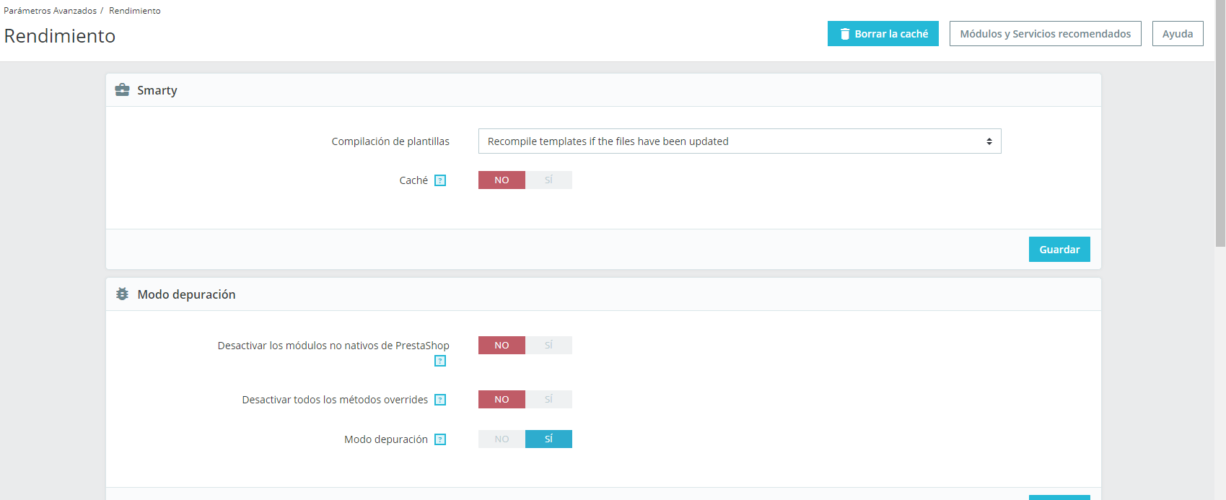Open help tooltip icon next to Caché

coord(440,180)
